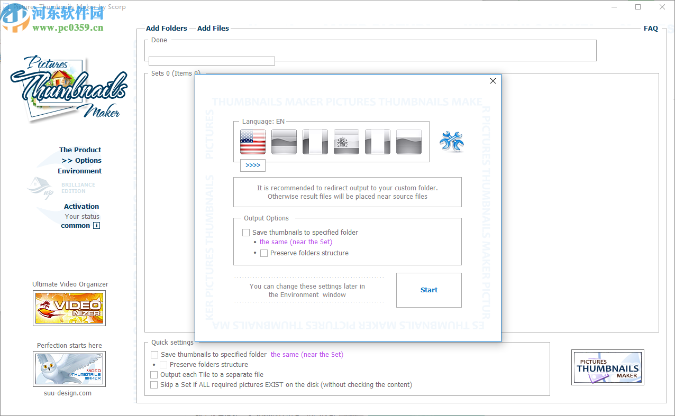Click the 'Ultimate Video Organizer' caption
Viewport: 675px width, 416px height.
[70, 284]
